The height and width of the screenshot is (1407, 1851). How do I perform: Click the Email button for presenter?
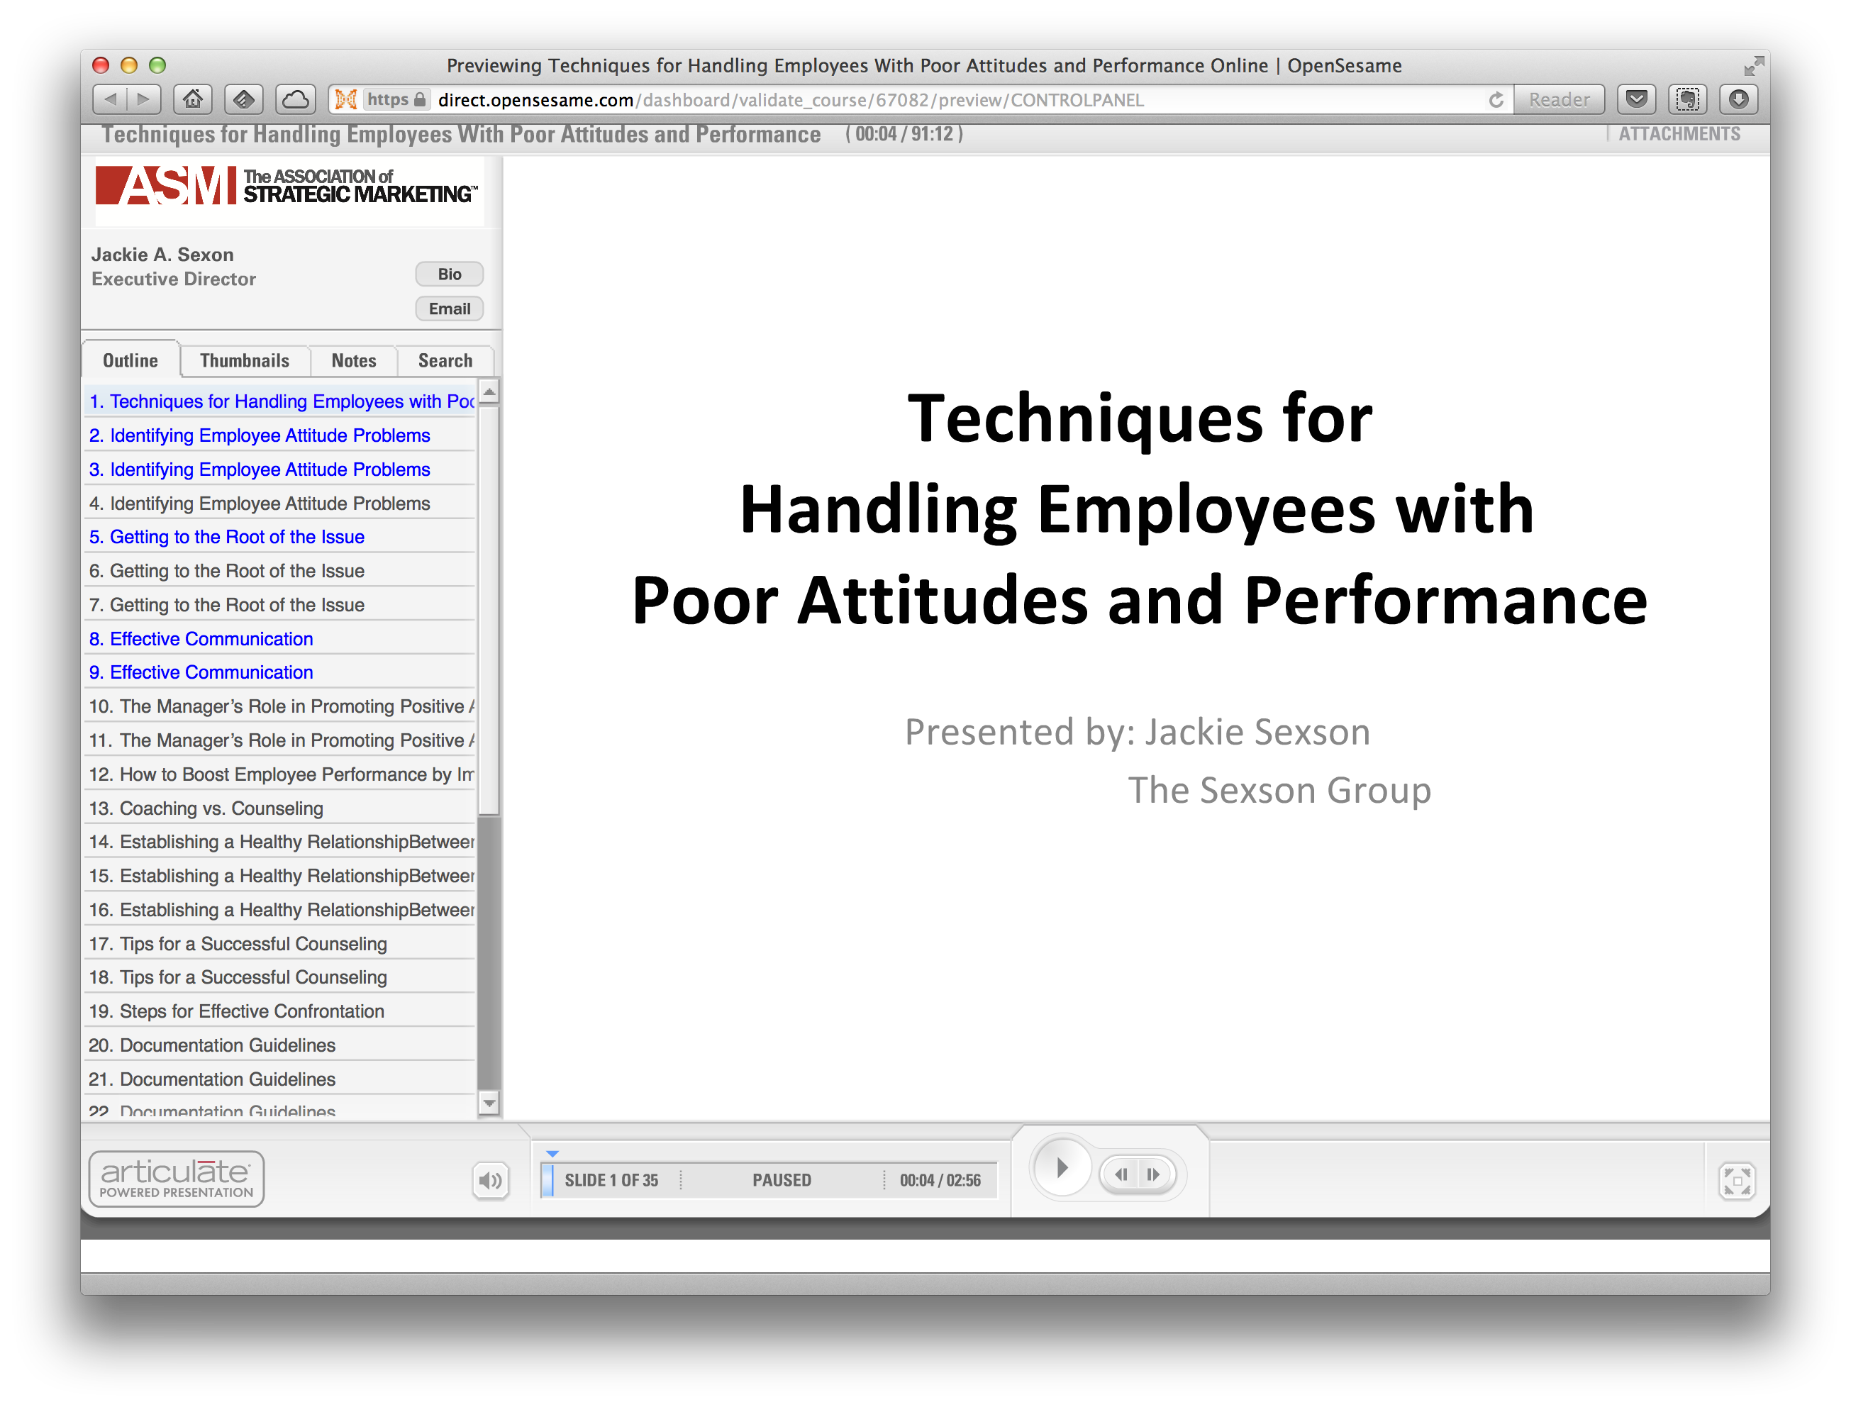pyautogui.click(x=449, y=309)
